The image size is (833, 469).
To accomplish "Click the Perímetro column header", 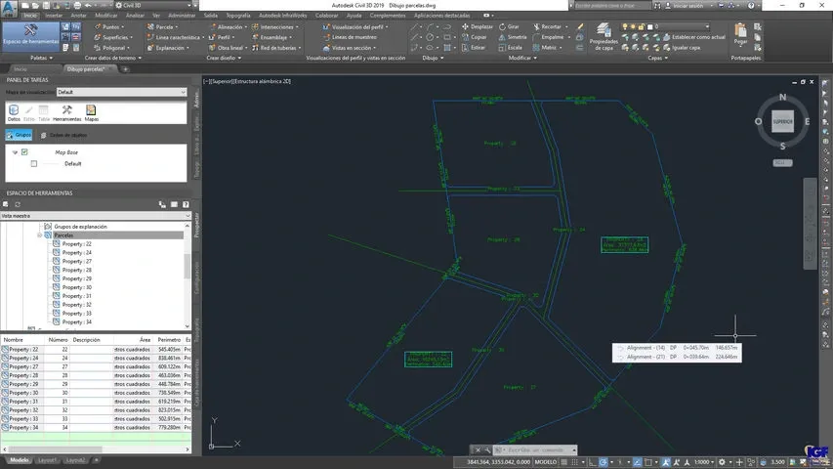I will 169,340.
